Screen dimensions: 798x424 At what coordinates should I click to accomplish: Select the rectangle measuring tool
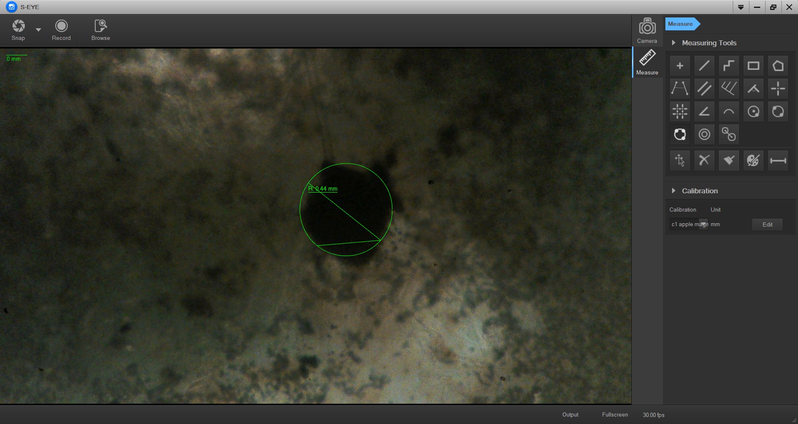point(754,66)
